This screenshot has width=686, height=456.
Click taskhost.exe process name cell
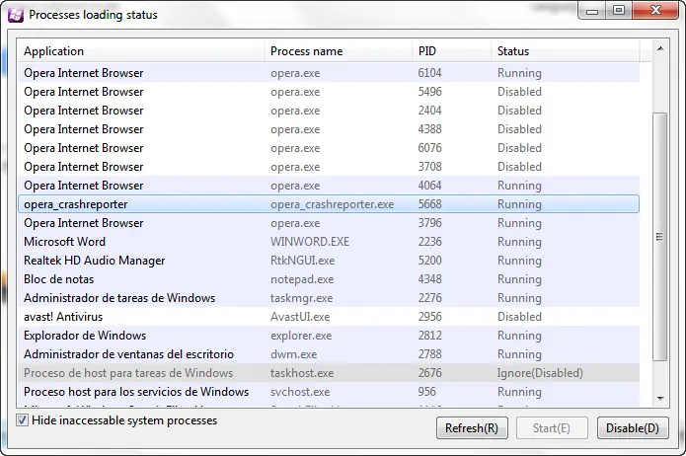click(302, 373)
